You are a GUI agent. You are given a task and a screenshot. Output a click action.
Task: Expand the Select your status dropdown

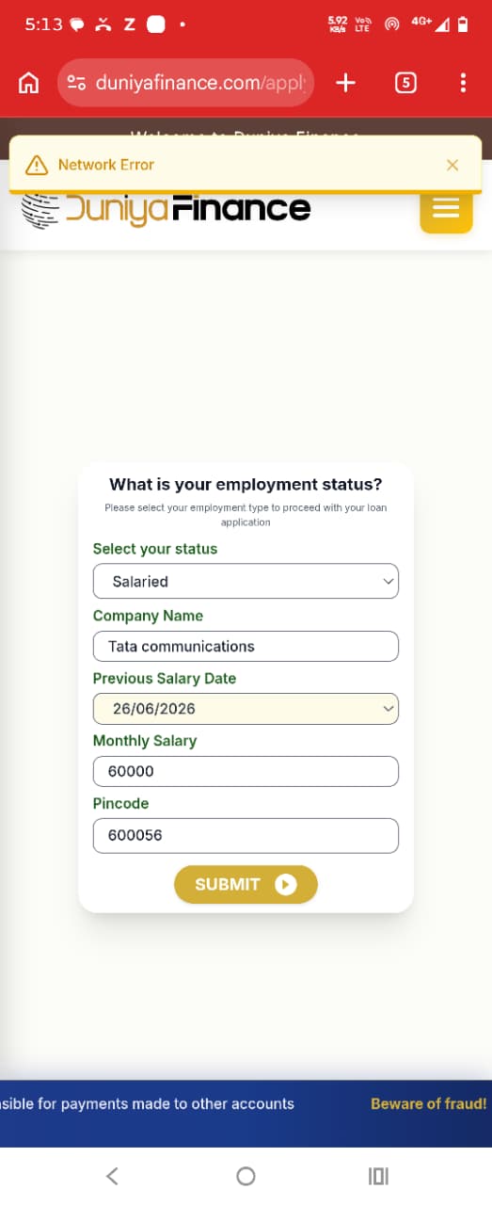click(246, 581)
